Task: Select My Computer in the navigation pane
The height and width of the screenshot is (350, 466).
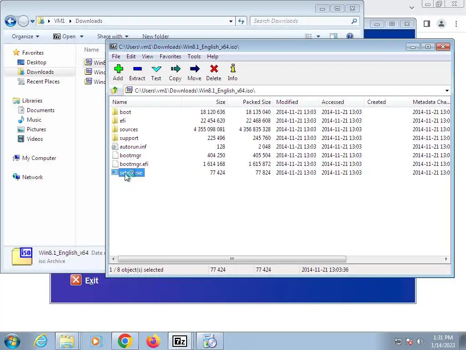Action: click(x=39, y=158)
